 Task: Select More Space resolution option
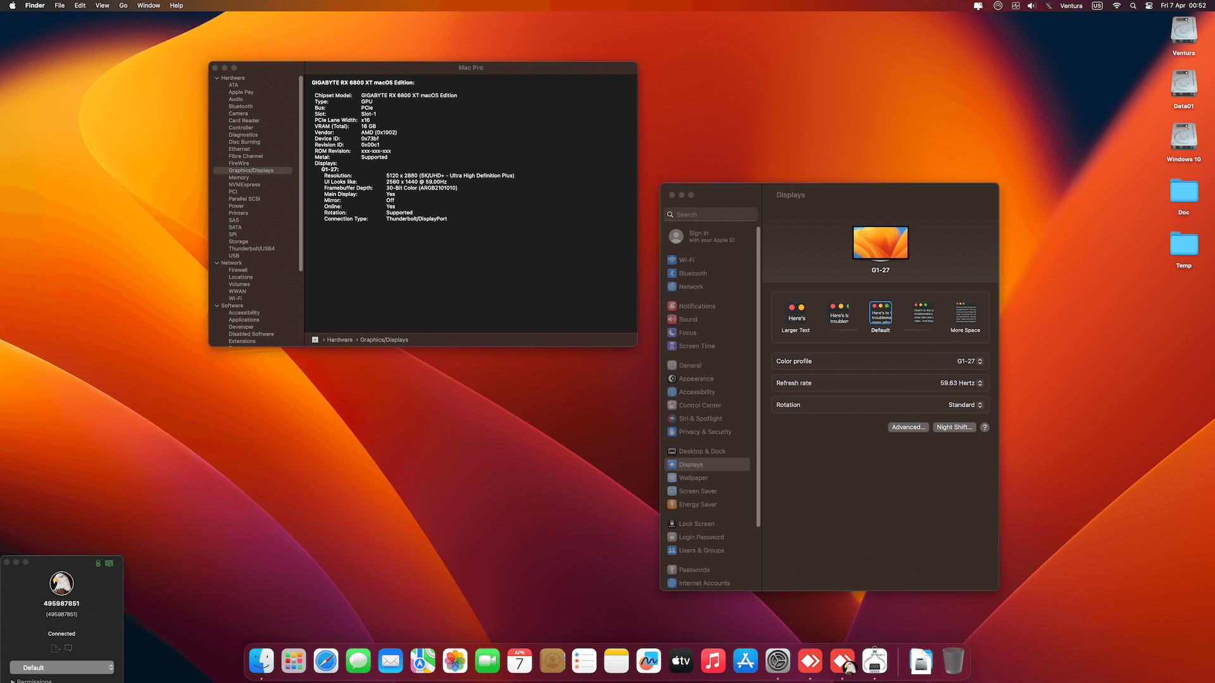point(965,317)
